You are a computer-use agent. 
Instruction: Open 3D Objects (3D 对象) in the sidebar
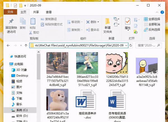click(x=19, y=70)
